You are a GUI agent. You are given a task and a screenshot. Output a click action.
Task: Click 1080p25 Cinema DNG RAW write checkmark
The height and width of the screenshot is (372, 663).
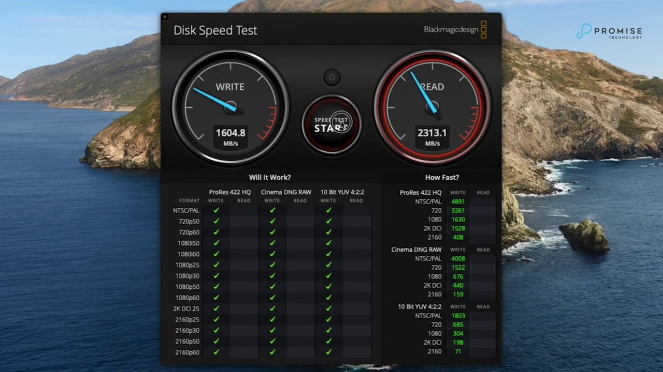tap(272, 265)
